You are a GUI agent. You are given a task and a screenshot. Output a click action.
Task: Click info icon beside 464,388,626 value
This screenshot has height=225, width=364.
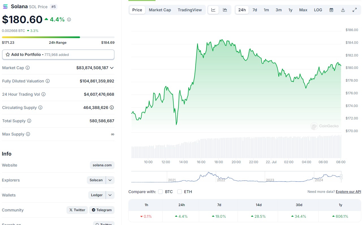pyautogui.click(x=112, y=108)
